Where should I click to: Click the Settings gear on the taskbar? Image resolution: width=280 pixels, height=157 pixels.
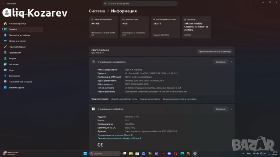click(x=195, y=154)
